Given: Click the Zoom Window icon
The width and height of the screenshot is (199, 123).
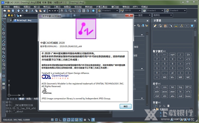Looking at the screenshot, I should [70, 11].
